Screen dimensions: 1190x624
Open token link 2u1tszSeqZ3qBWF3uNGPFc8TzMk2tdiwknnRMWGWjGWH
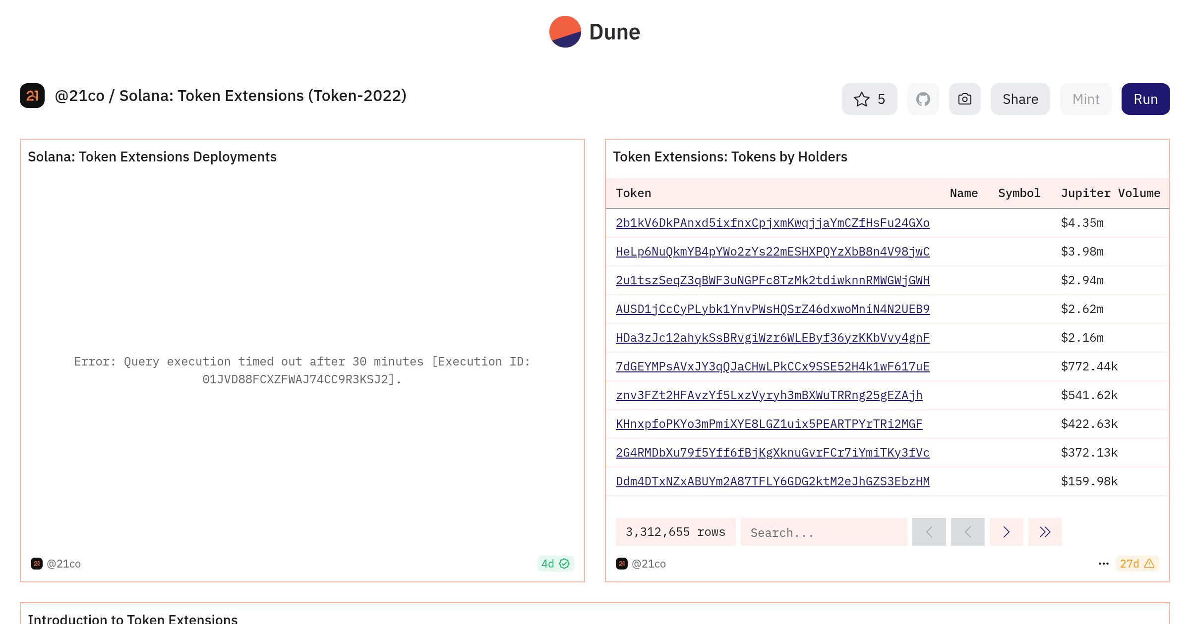pos(773,280)
